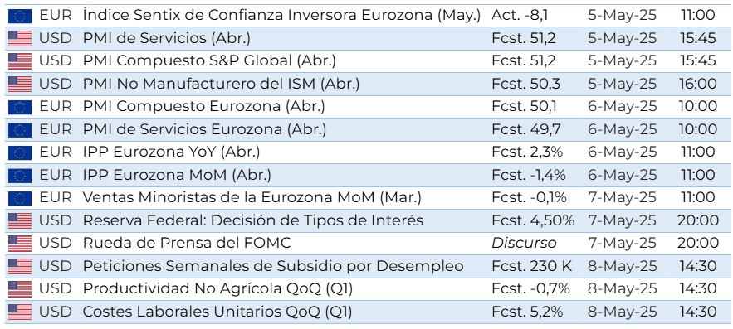Click the Fcst. 230 K forecast cell
This screenshot has height=329, width=733.
[532, 266]
